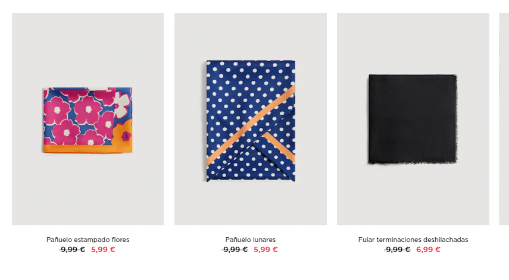Open the black frayed scarf product image
Screen dimensions: 509x280
tap(413, 119)
